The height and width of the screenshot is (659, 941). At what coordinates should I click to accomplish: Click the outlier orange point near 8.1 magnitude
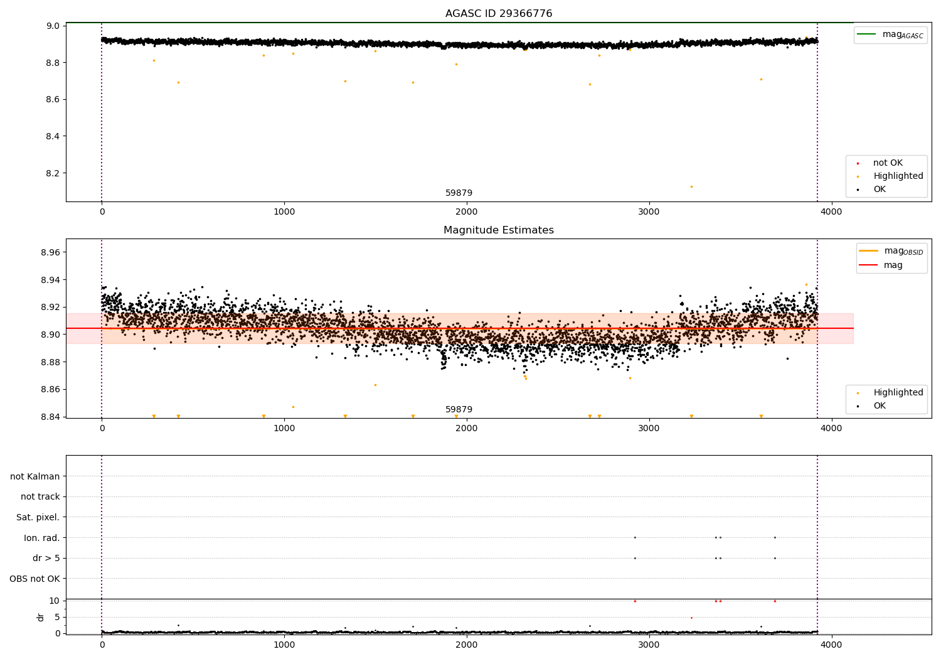tap(691, 186)
